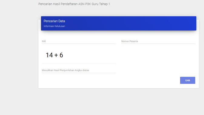Click the 14 + 6 captcha image
Image resolution: width=204 pixels, height=115 pixels.
pos(55,55)
